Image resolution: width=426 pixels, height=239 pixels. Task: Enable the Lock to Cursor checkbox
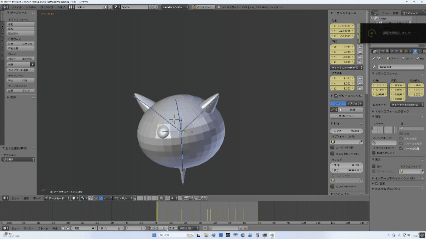pos(332,147)
